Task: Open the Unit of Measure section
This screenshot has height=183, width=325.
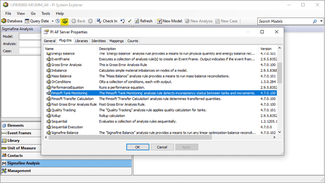Action: [x=21, y=148]
